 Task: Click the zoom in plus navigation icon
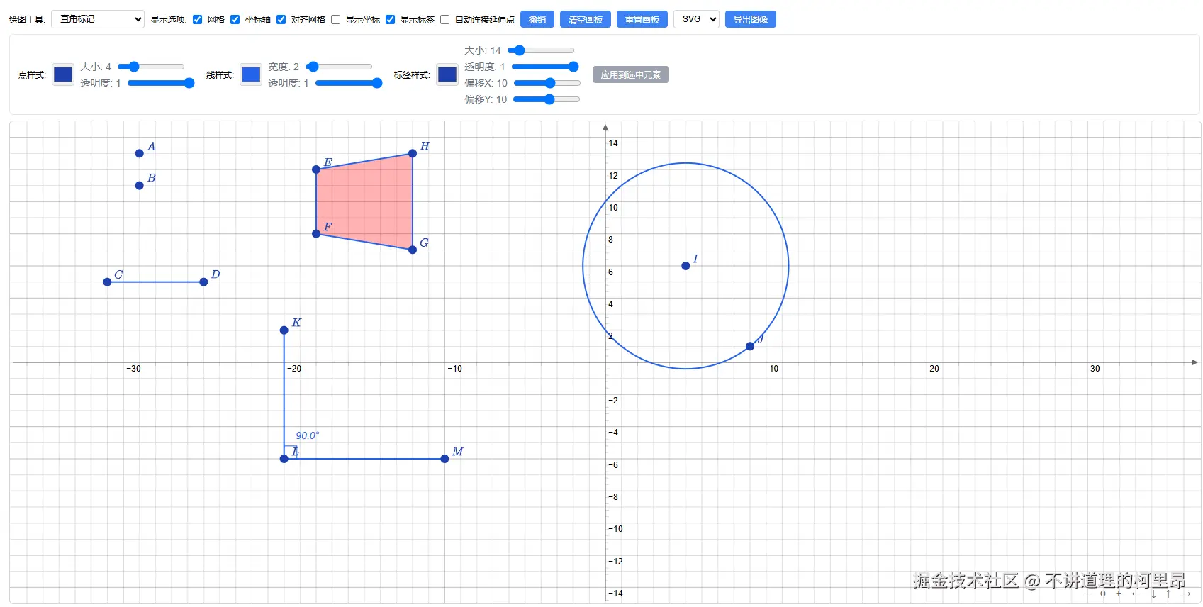tap(1119, 594)
